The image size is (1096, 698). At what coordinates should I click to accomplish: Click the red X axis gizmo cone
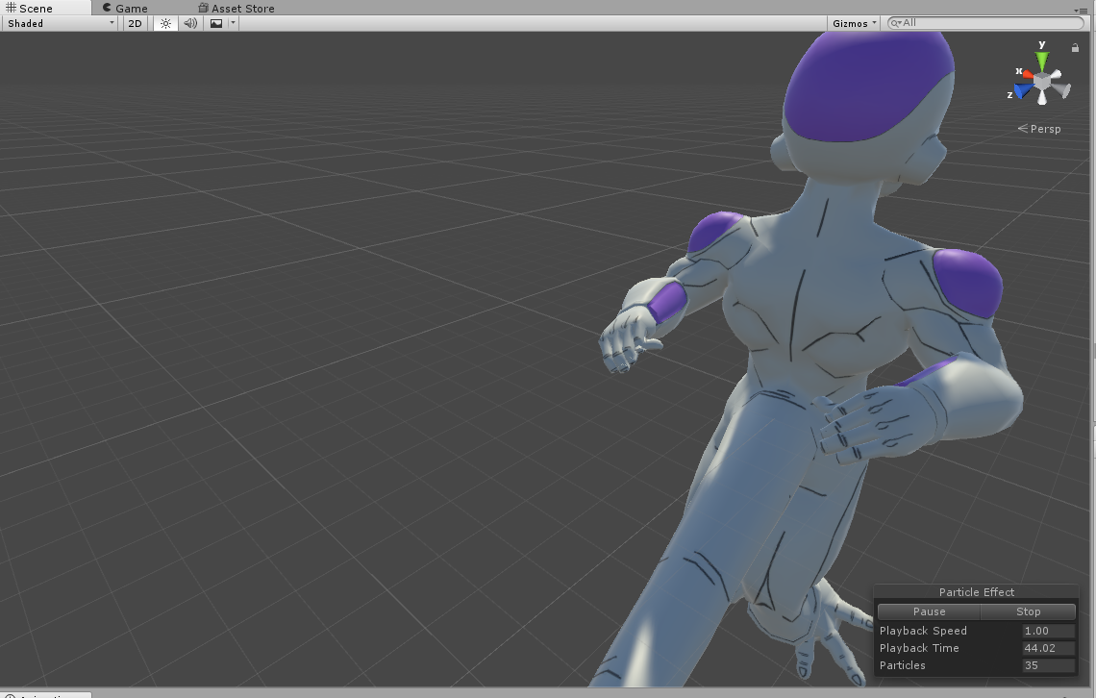pyautogui.click(x=1027, y=74)
